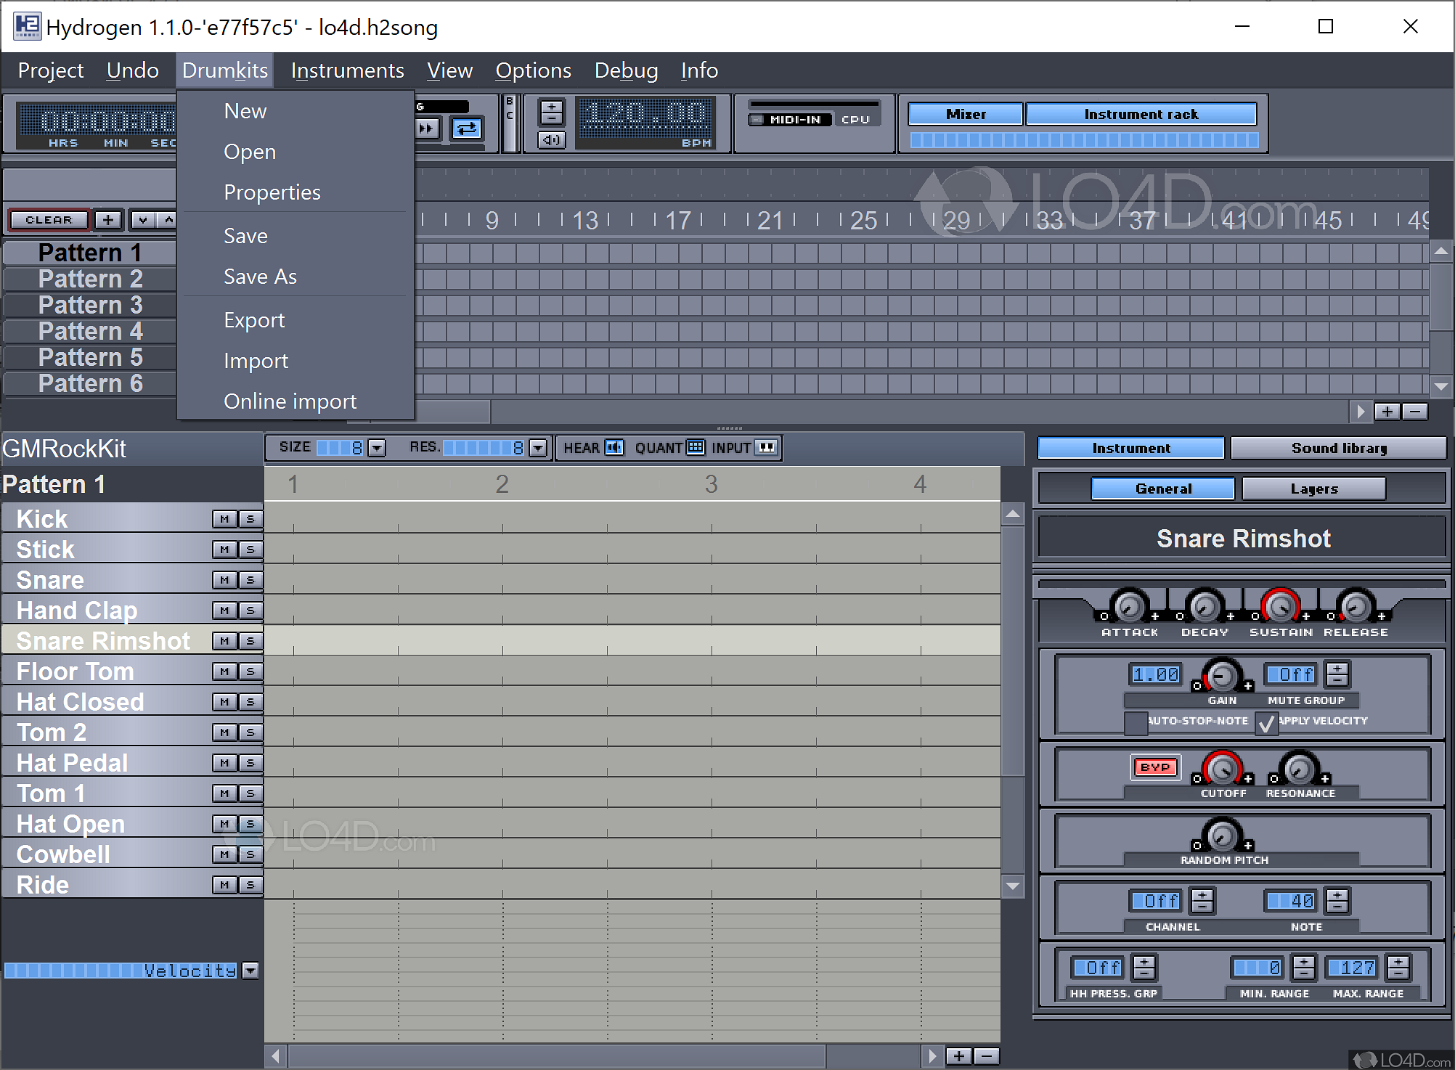Open the pattern SIZE dropdown
The width and height of the screenshot is (1455, 1070).
[x=376, y=448]
